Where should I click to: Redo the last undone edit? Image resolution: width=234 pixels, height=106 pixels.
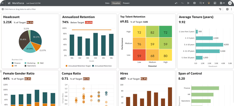(182, 3)
